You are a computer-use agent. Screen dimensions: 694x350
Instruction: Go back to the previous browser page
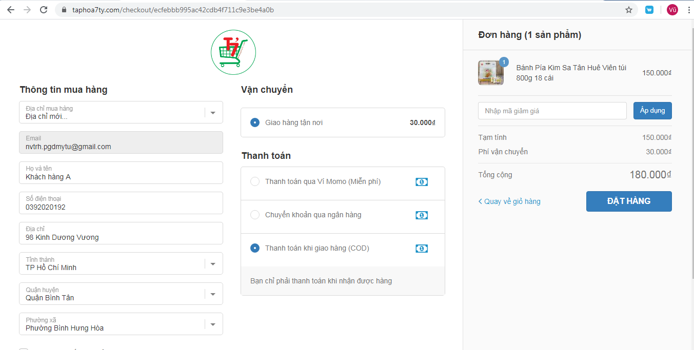(x=11, y=10)
